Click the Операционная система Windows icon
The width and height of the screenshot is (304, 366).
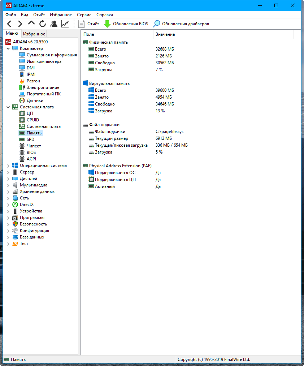pos(15,165)
